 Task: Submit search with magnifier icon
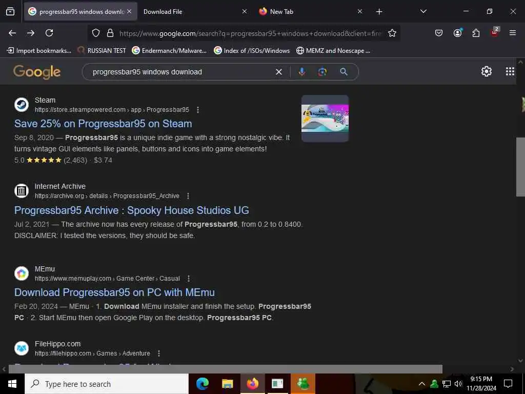tap(344, 71)
